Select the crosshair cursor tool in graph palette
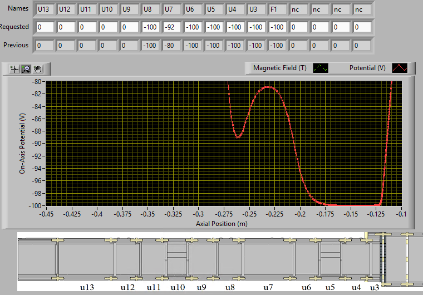The height and width of the screenshot is (295, 423). (x=14, y=70)
